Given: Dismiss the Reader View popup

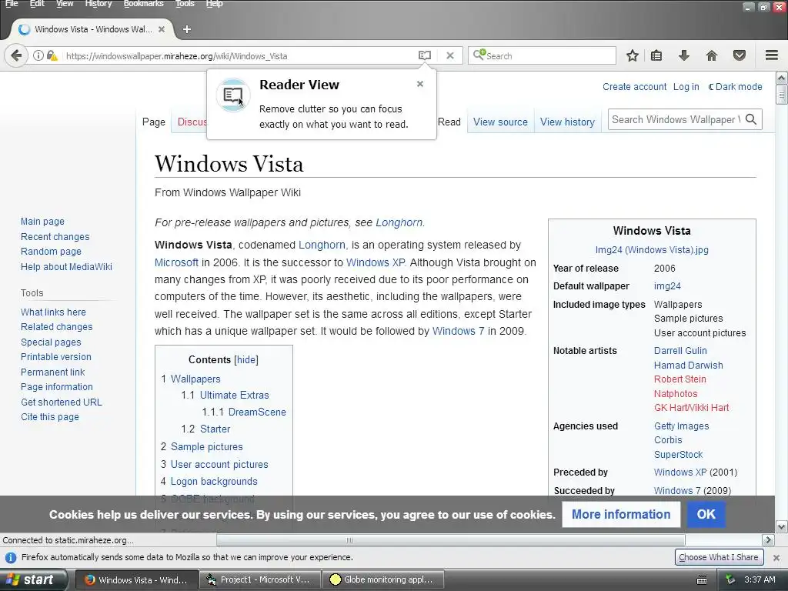Looking at the screenshot, I should pos(420,84).
